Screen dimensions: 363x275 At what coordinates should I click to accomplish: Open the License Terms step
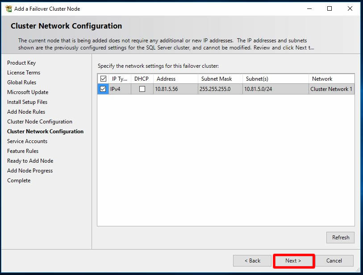click(24, 73)
